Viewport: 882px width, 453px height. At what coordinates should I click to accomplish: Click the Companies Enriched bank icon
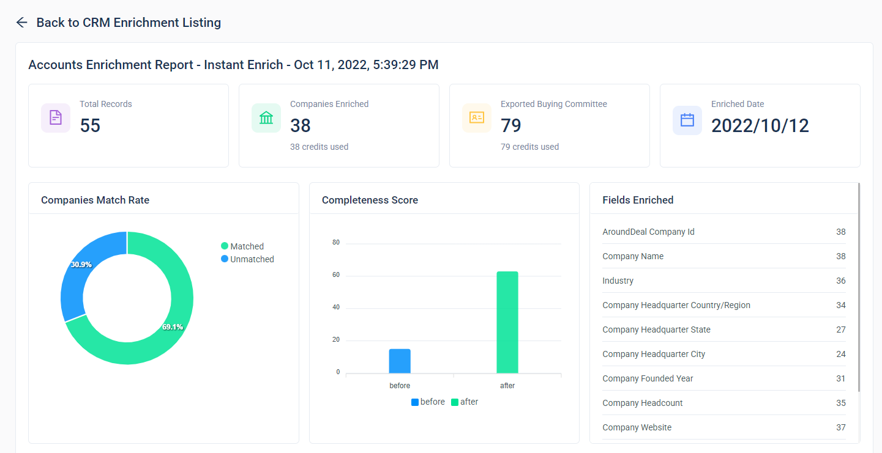(266, 118)
